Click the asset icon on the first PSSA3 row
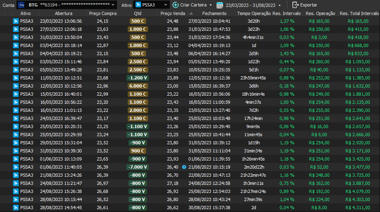This screenshot has width=380, height=212. (x=16, y=21)
